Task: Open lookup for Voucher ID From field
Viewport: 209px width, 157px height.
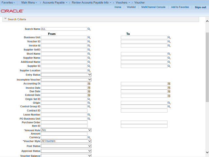Action: [89, 42]
